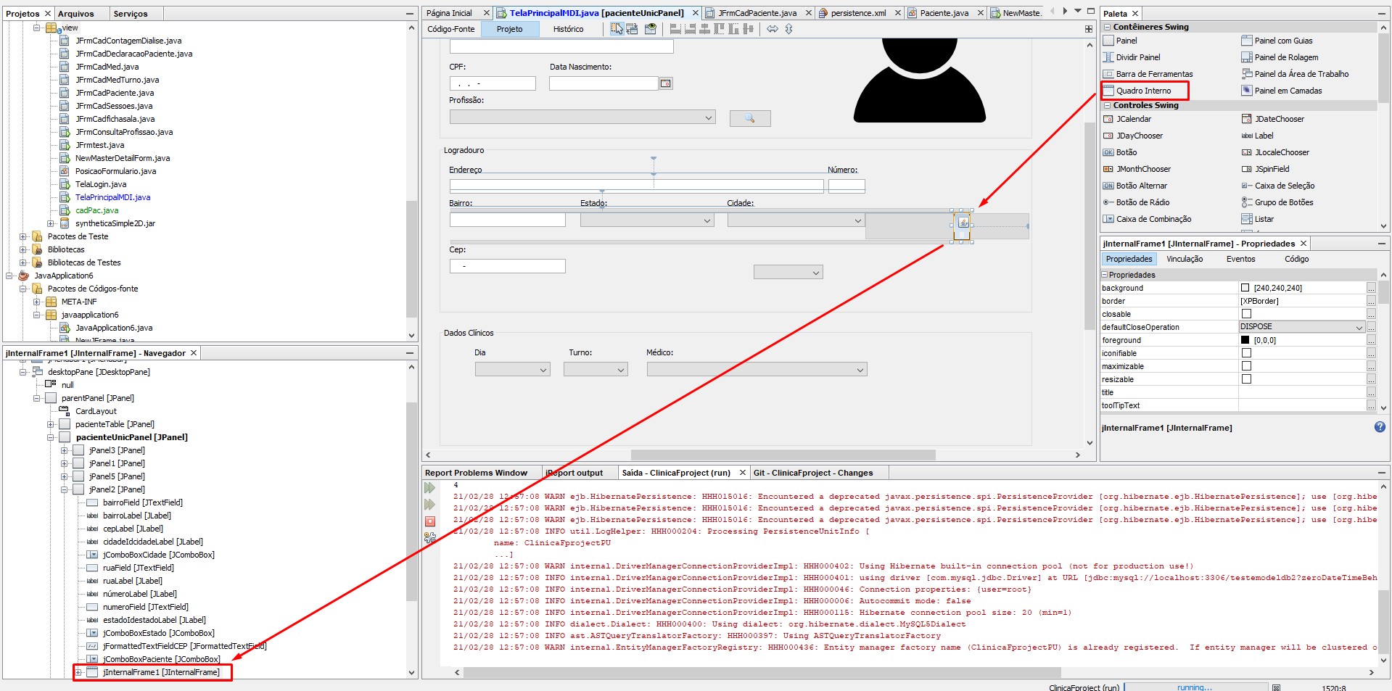Click the Cep formatted text field

tap(508, 266)
